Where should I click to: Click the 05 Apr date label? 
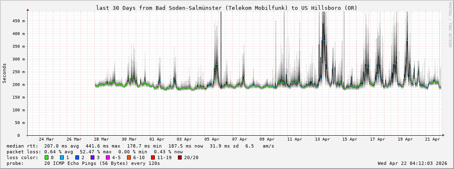pos(212,139)
